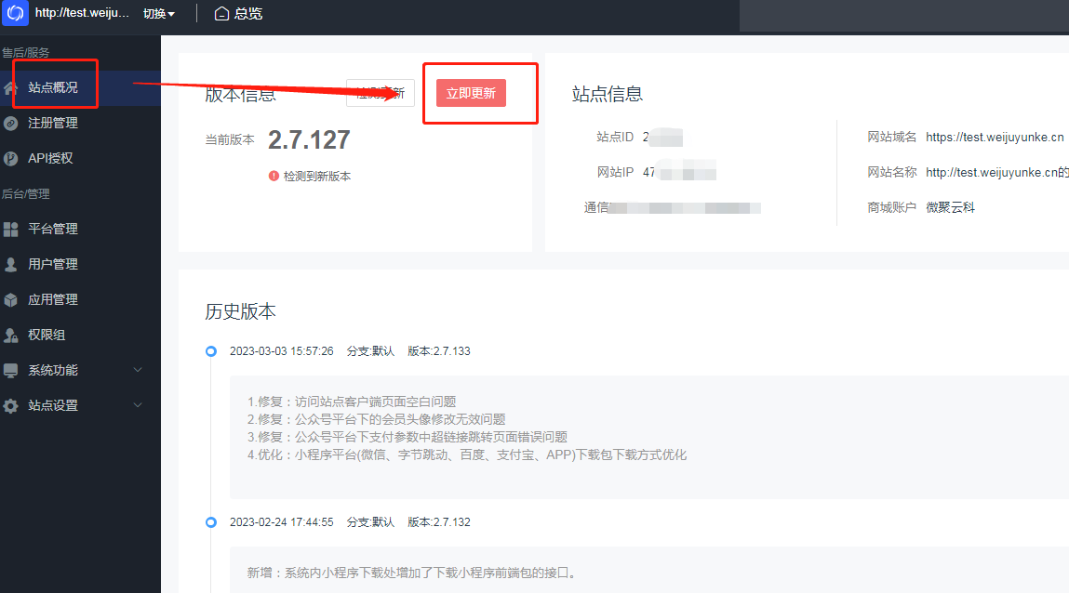The image size is (1069, 593).
Task: Click the 版本:2.7.133 history entry
Action: coord(439,351)
